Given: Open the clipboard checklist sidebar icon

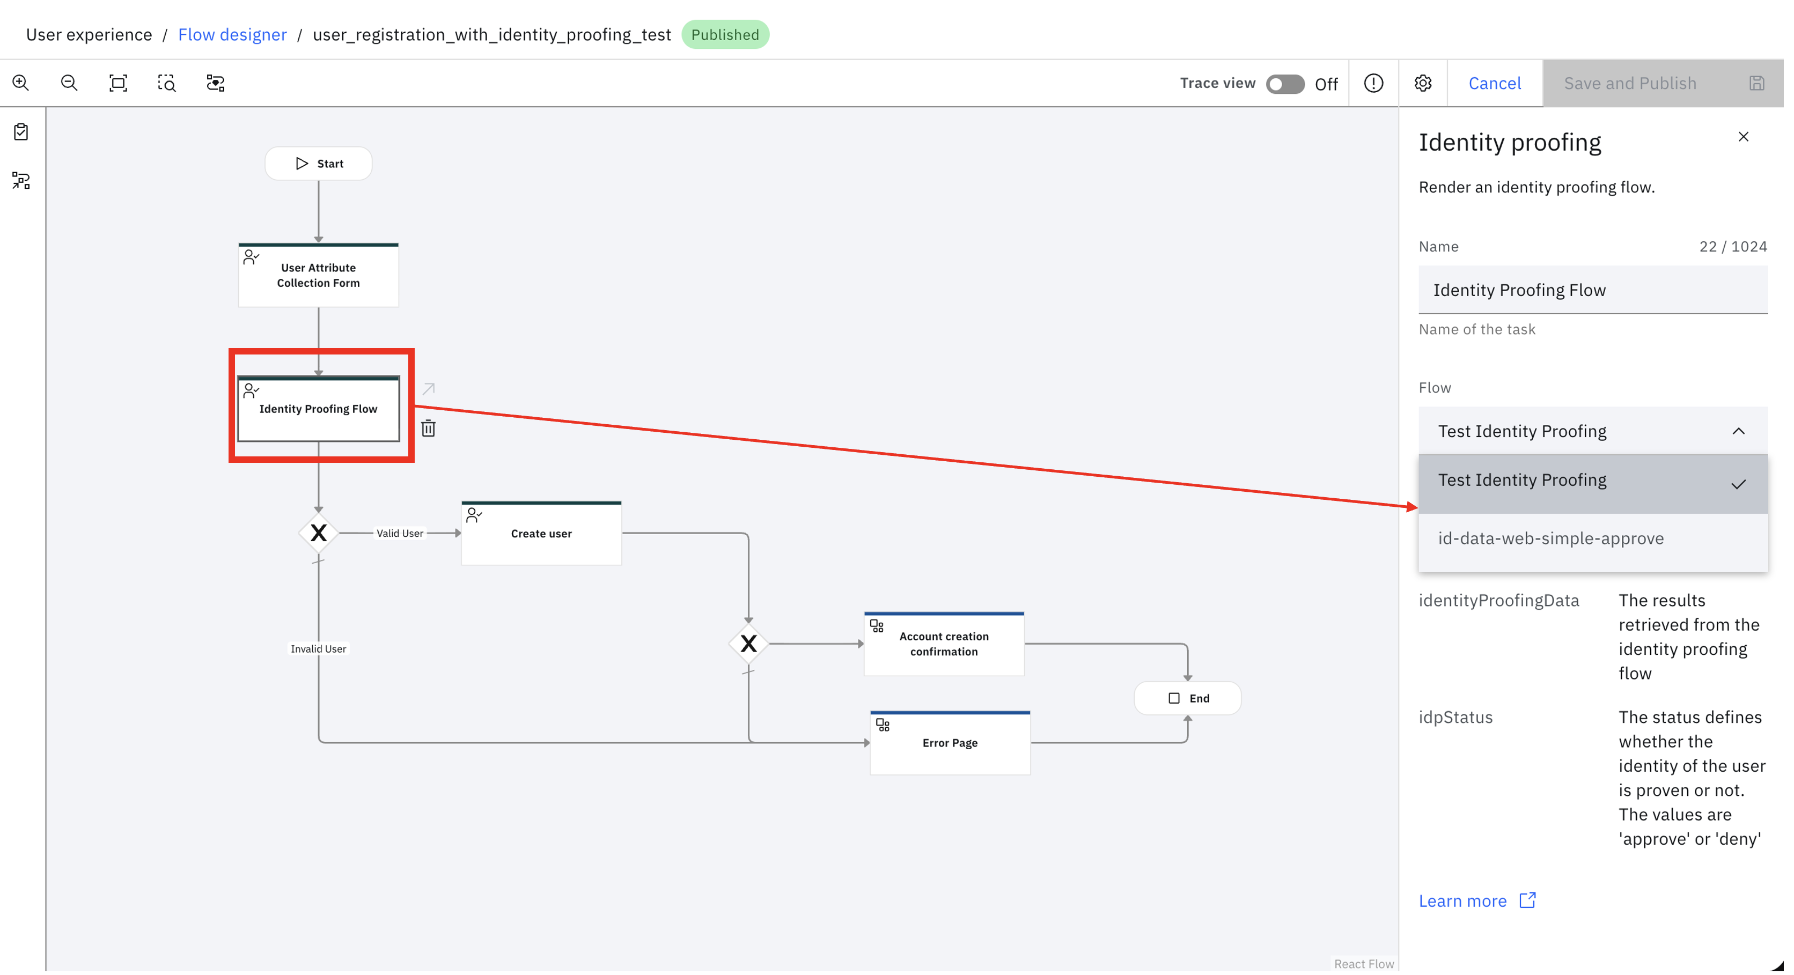Looking at the screenshot, I should pyautogui.click(x=21, y=131).
